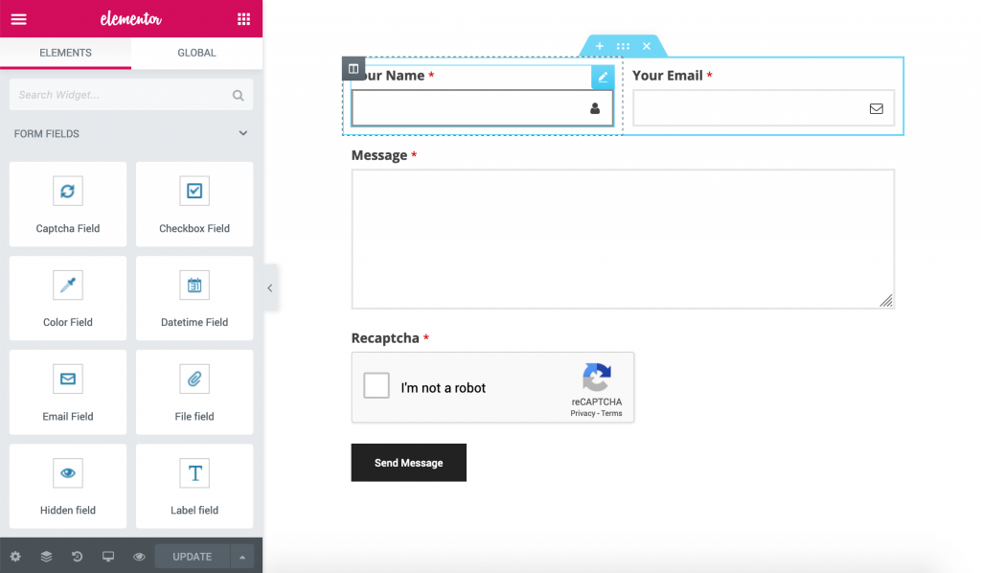Collapse the Elementor panel with side arrow
The width and height of the screenshot is (981, 573).
[x=269, y=286]
